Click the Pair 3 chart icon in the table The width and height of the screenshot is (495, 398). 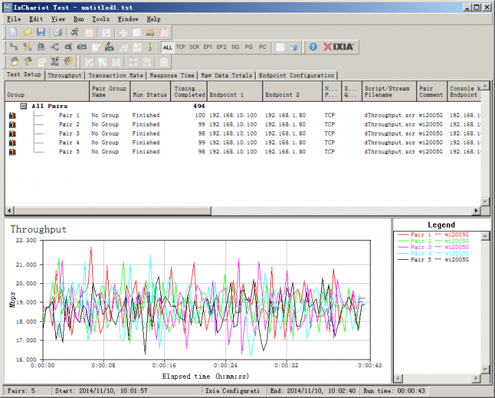pyautogui.click(x=12, y=134)
